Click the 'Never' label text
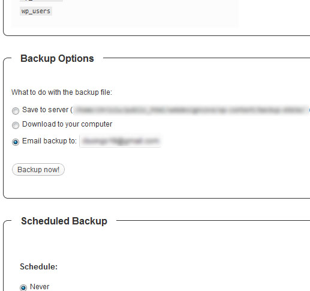 pos(40,287)
